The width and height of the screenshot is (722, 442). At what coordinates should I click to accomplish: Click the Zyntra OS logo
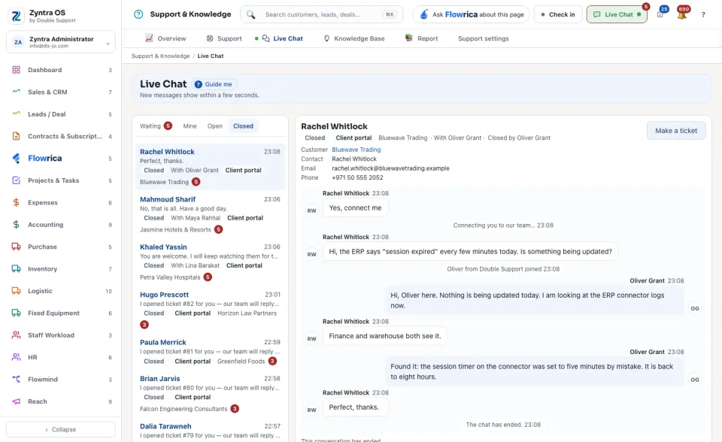click(16, 16)
